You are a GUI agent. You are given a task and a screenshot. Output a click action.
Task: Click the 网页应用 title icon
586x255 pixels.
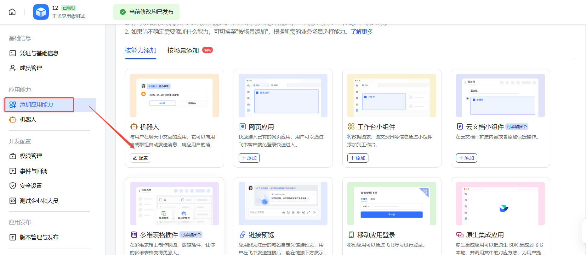point(242,127)
